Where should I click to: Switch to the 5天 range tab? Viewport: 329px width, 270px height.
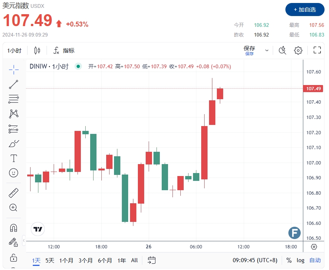point(50,260)
